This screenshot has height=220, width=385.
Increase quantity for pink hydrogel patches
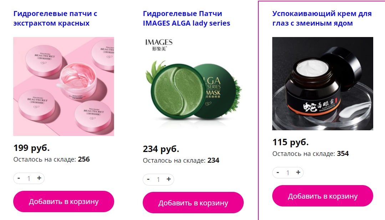click(x=39, y=178)
